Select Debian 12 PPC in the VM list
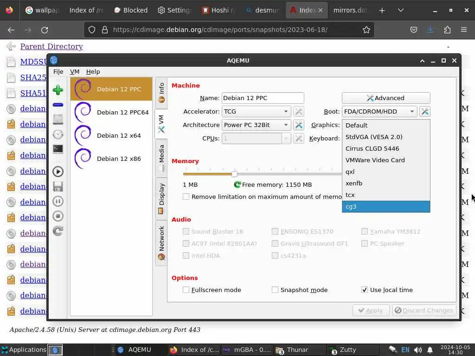The height and width of the screenshot is (356, 475). click(x=111, y=89)
